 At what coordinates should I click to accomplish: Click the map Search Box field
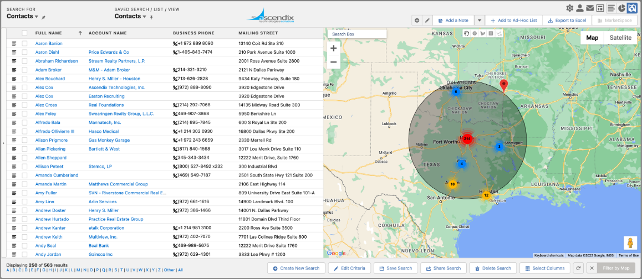pyautogui.click(x=356, y=34)
